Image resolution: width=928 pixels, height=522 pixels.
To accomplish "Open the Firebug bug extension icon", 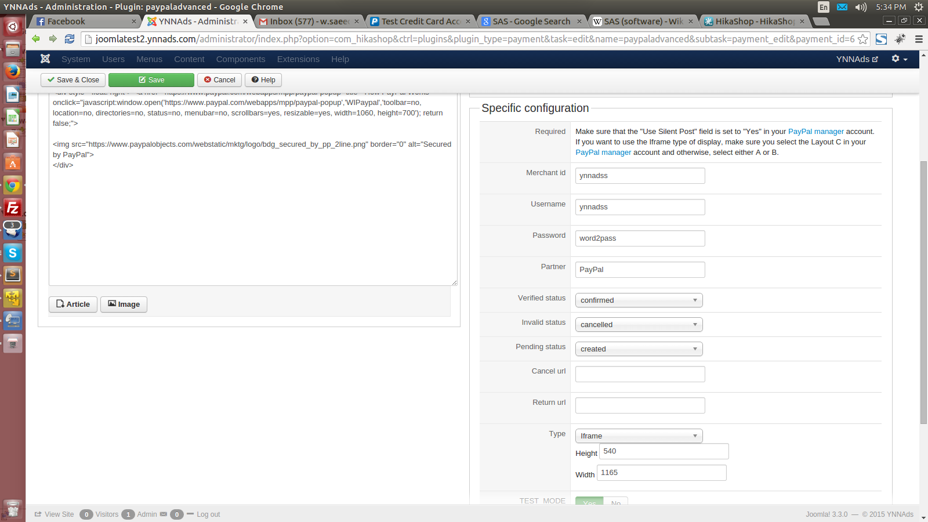I will coord(900,39).
